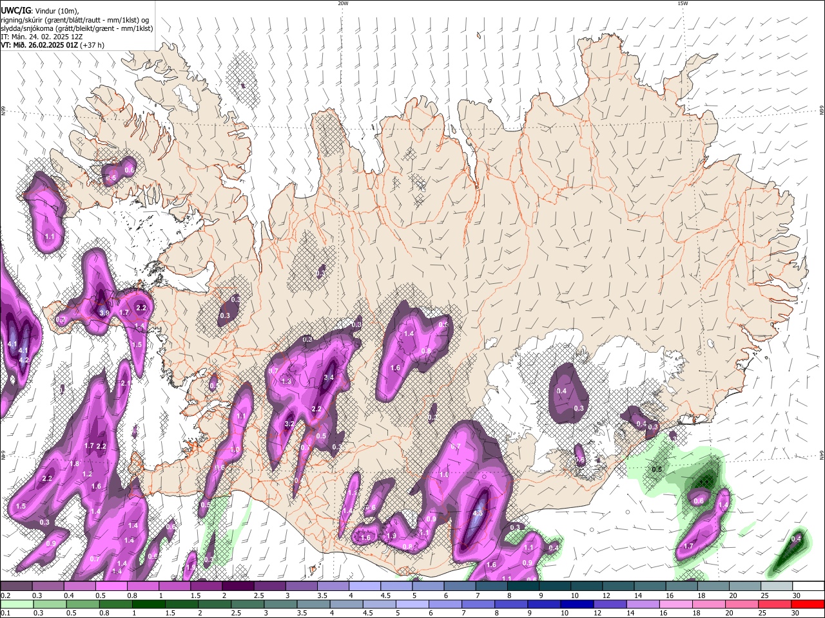Click the 3.2 precipitation value on the map
This screenshot has height=618, width=825.
tap(289, 424)
